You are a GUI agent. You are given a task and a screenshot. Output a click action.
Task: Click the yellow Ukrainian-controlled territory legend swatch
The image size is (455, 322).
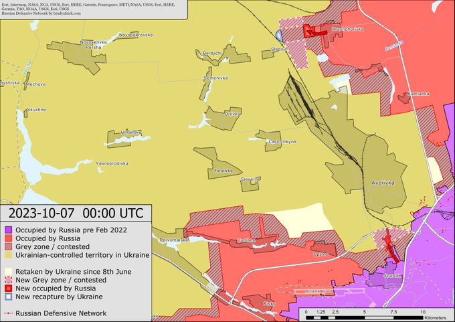9,255
